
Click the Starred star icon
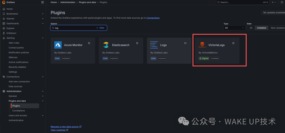pyautogui.click(x=4, y=19)
